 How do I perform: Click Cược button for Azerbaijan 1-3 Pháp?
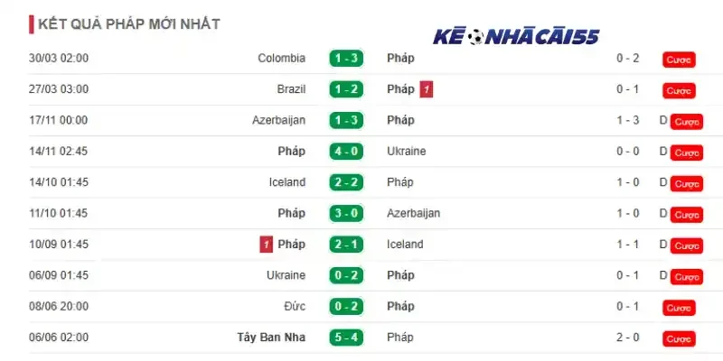click(687, 122)
